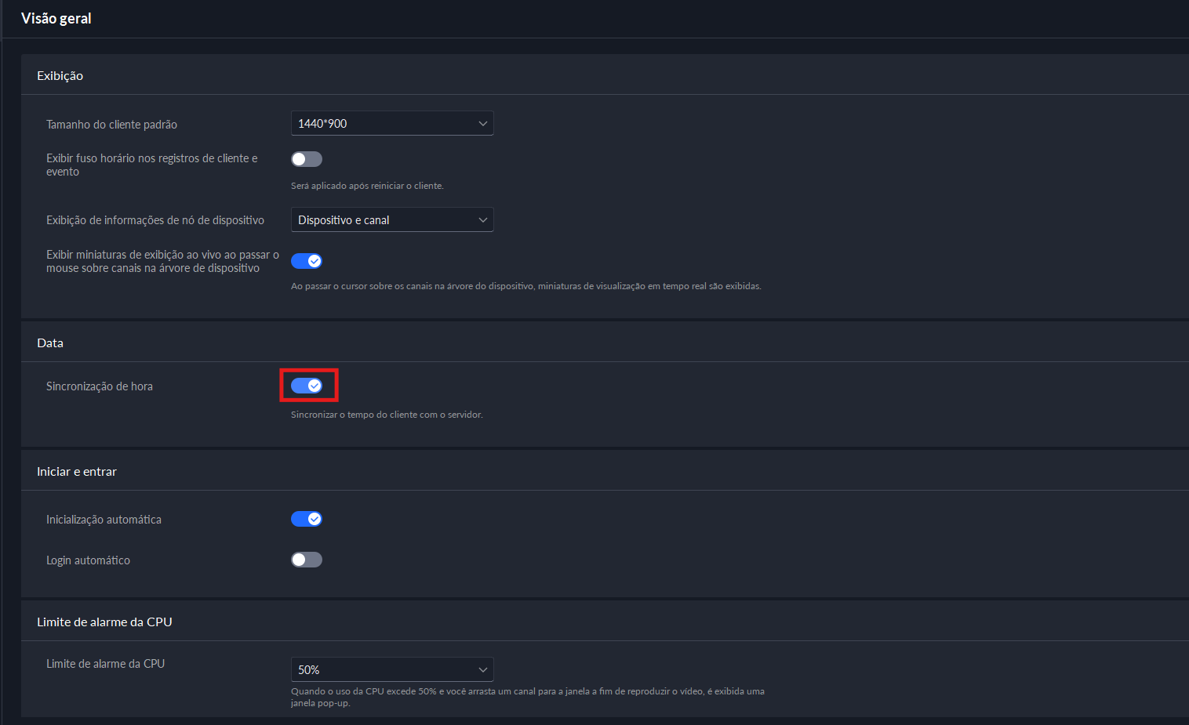Open the Tamanho do cliente padrão dropdown
Image resolution: width=1189 pixels, height=725 pixels.
coord(391,124)
